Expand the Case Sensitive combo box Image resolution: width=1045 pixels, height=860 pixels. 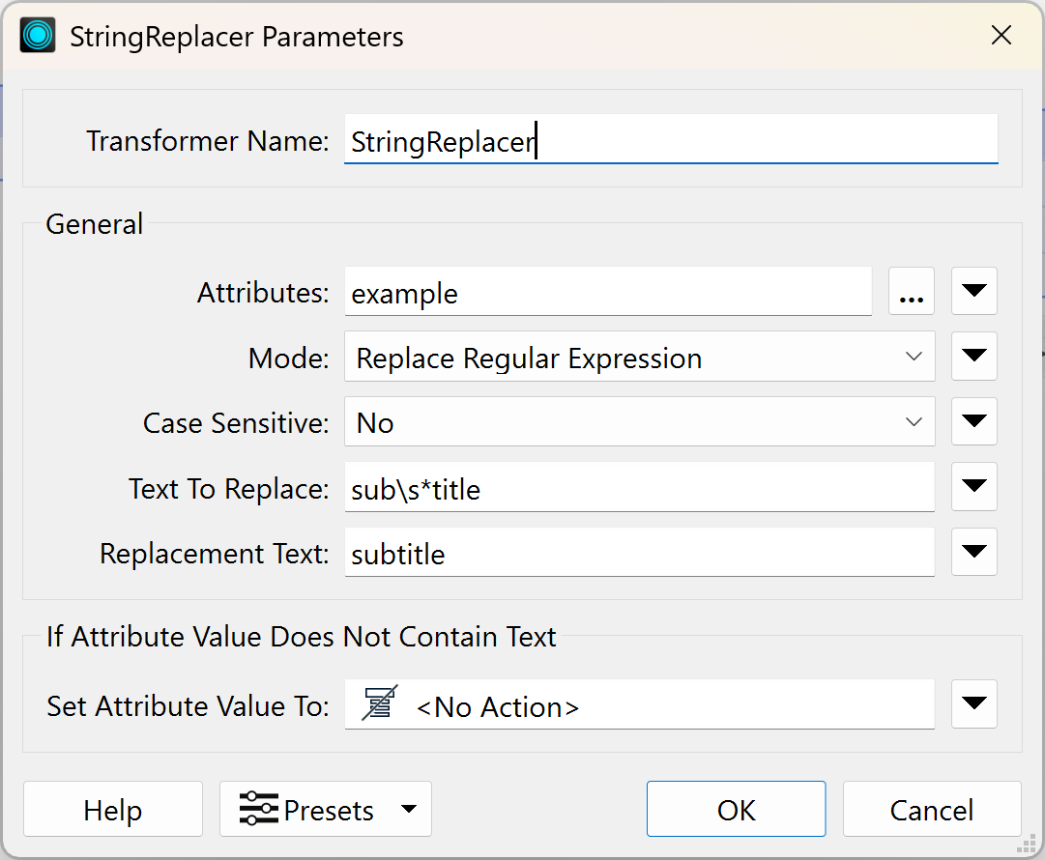[639, 421]
